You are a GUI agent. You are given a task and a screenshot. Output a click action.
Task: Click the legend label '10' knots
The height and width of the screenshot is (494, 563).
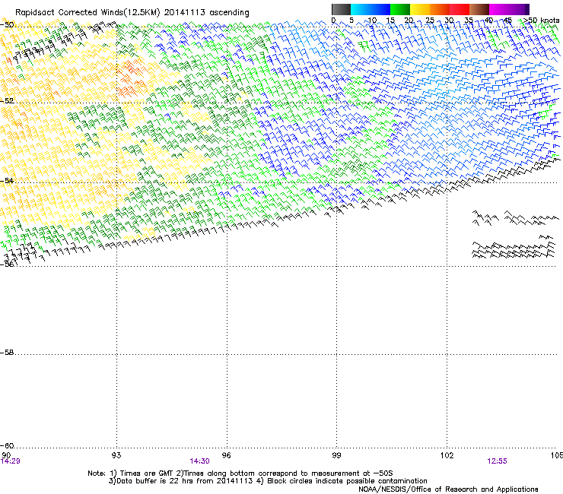click(x=372, y=20)
